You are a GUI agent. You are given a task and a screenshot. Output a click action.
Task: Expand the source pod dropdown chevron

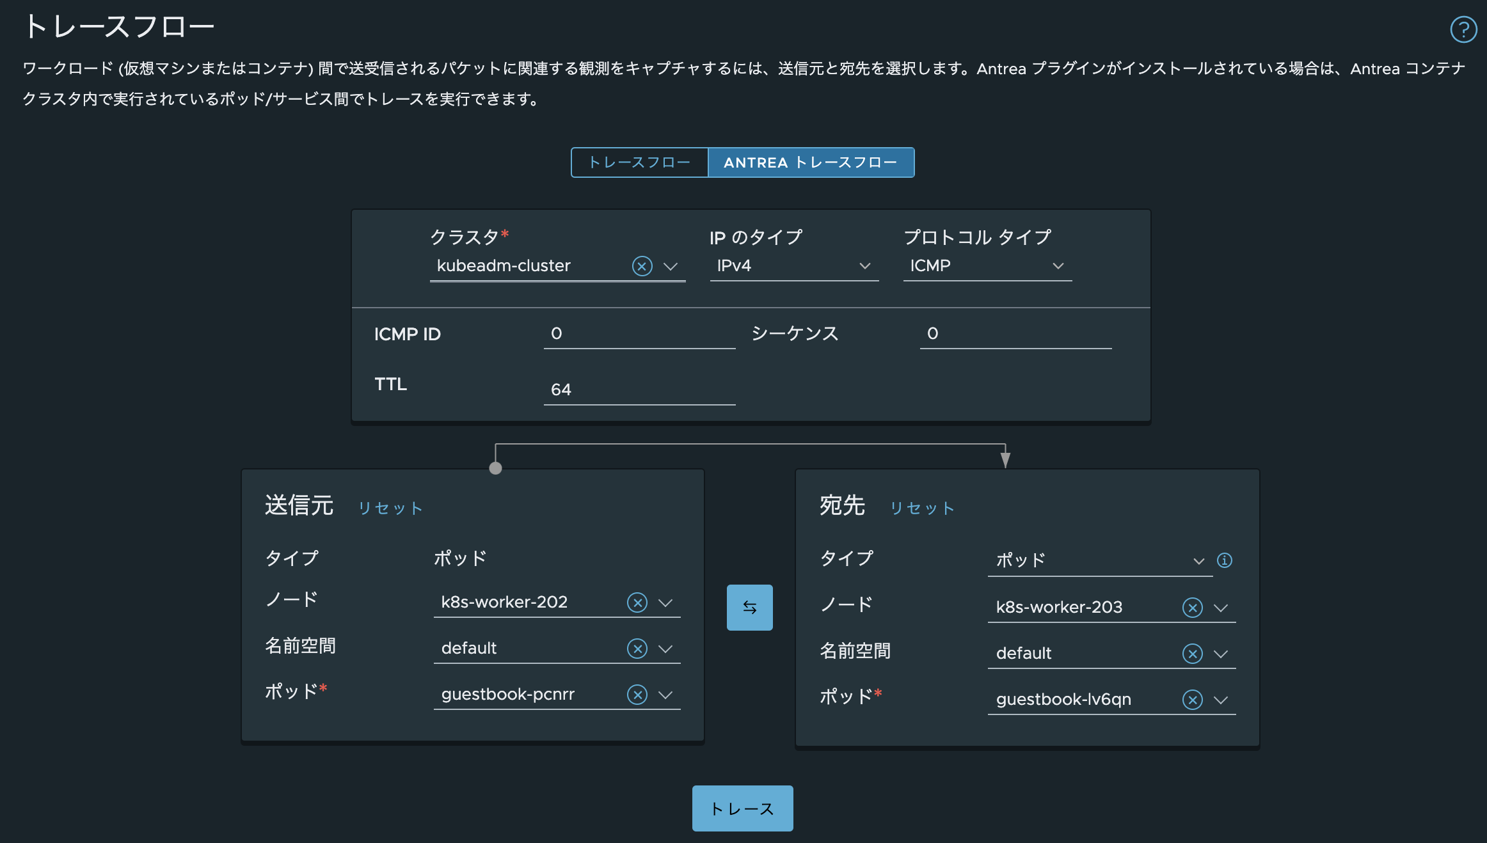[665, 695]
